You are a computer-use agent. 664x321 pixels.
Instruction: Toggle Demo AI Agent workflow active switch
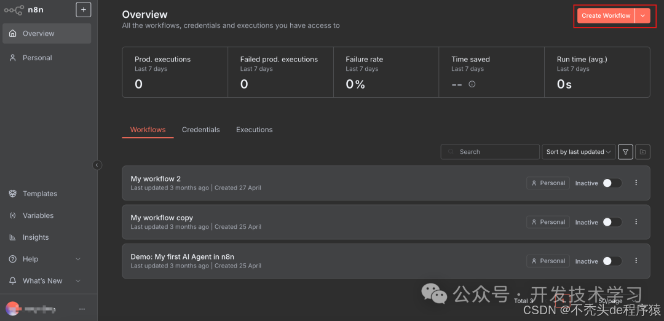612,261
